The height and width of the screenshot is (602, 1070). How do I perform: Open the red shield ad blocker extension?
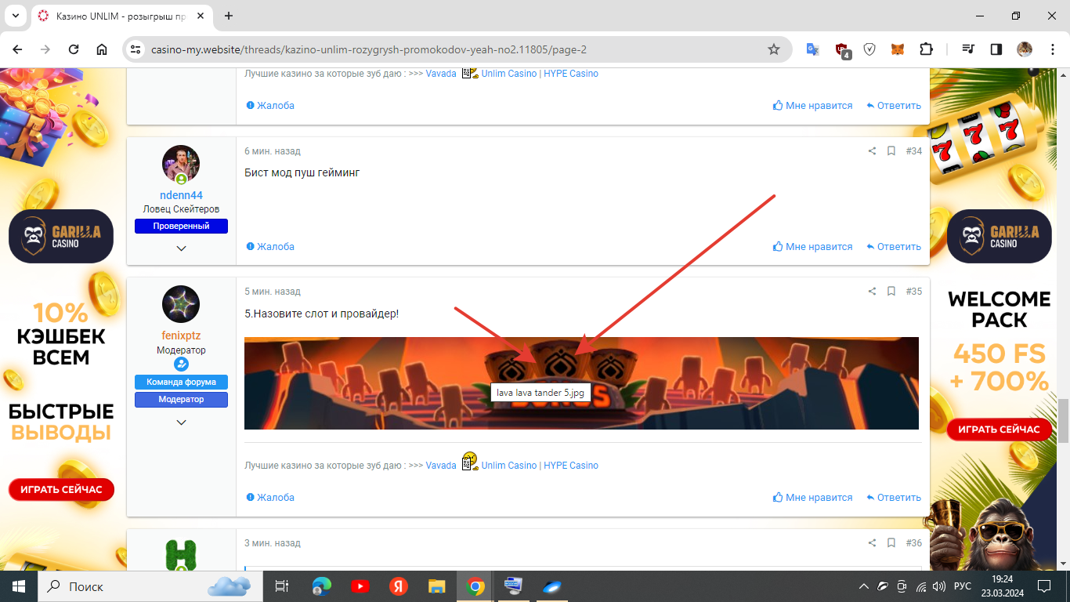[843, 50]
